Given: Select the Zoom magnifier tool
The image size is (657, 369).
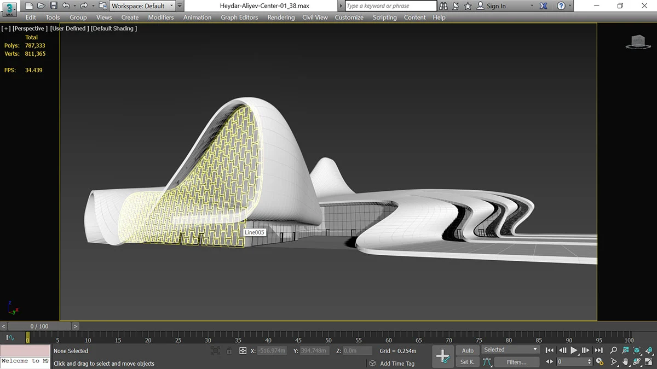Looking at the screenshot, I should tap(613, 350).
